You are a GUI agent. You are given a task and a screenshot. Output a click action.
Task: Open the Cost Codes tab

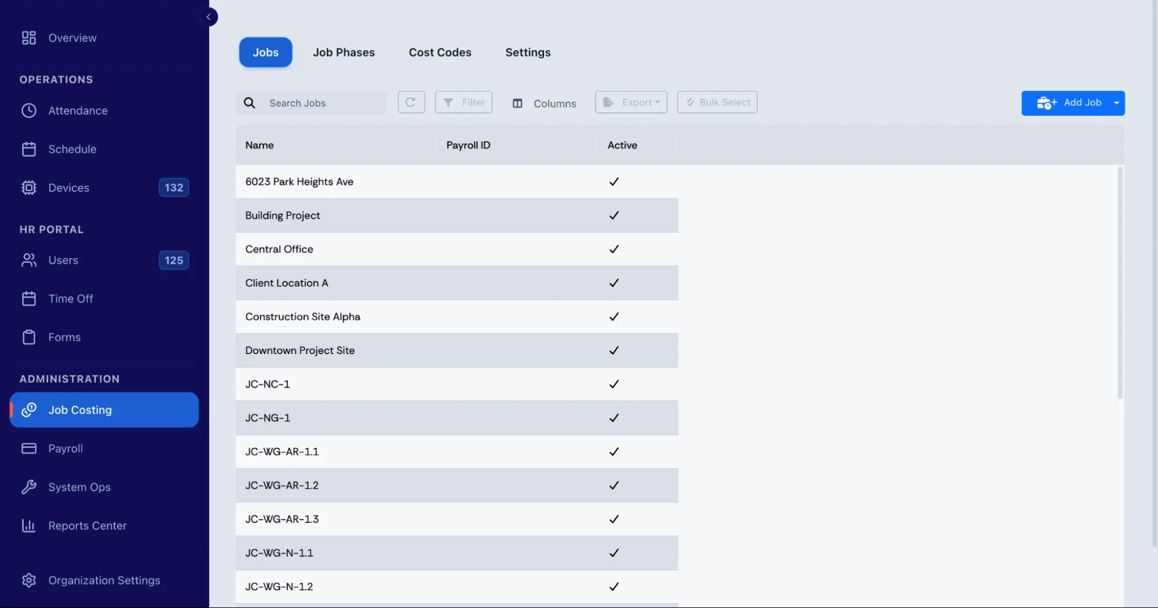coord(440,52)
